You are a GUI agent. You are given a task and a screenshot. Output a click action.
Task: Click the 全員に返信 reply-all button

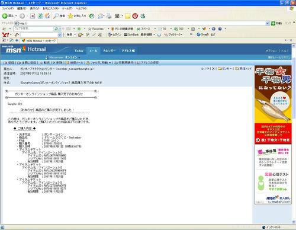coord(27,63)
